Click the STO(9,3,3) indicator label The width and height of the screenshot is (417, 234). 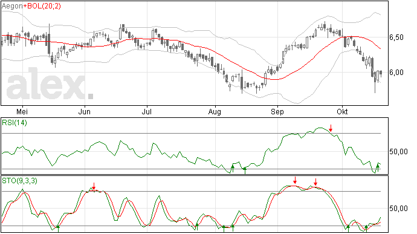tap(20, 181)
